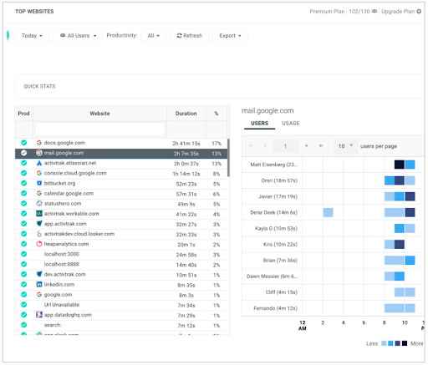The width and height of the screenshot is (428, 365).
Task: Sort by the Prod column header
Action: point(23,114)
